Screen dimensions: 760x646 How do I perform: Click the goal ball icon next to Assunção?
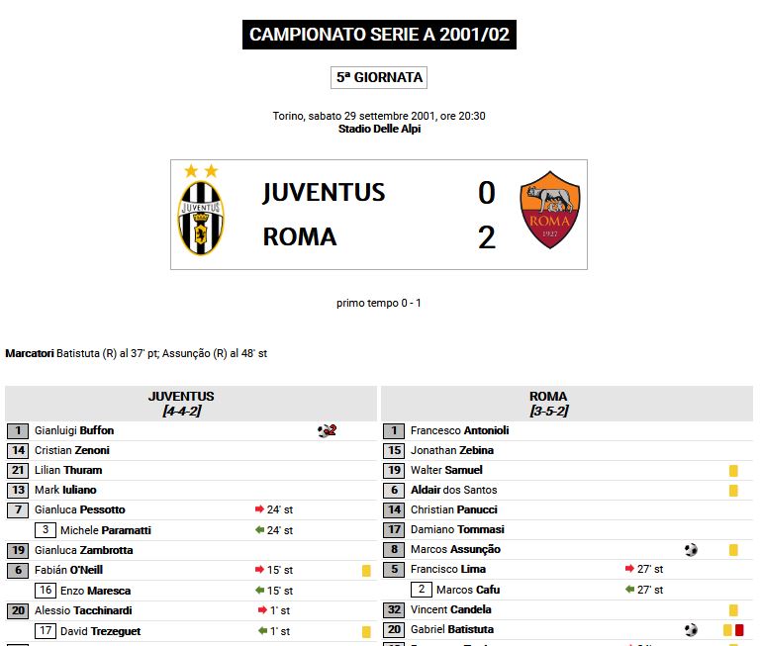[691, 550]
